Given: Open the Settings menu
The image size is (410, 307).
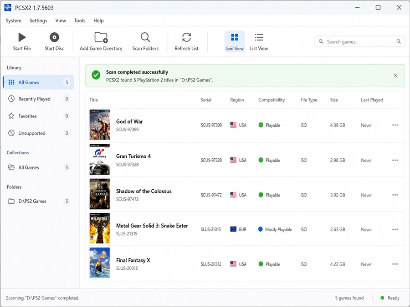Looking at the screenshot, I should click(38, 20).
